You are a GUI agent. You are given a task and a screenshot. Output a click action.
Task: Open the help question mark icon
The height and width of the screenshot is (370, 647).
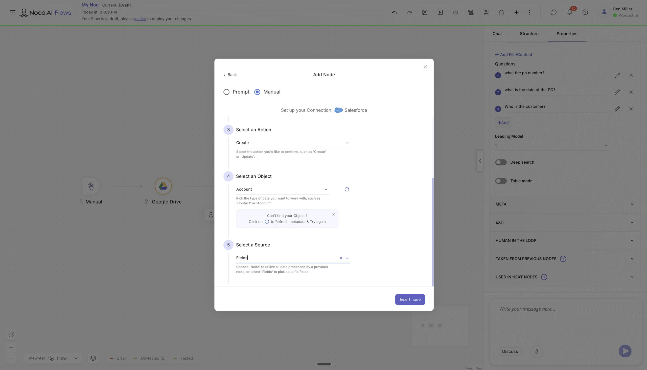point(585,12)
